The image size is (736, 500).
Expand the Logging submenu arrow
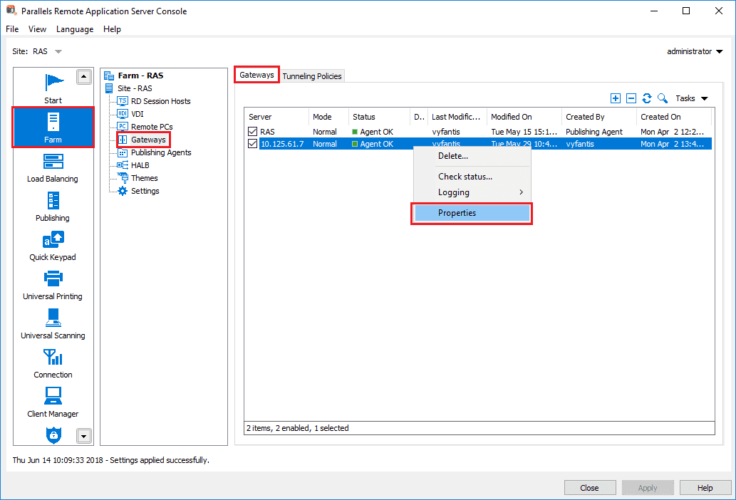pos(521,192)
